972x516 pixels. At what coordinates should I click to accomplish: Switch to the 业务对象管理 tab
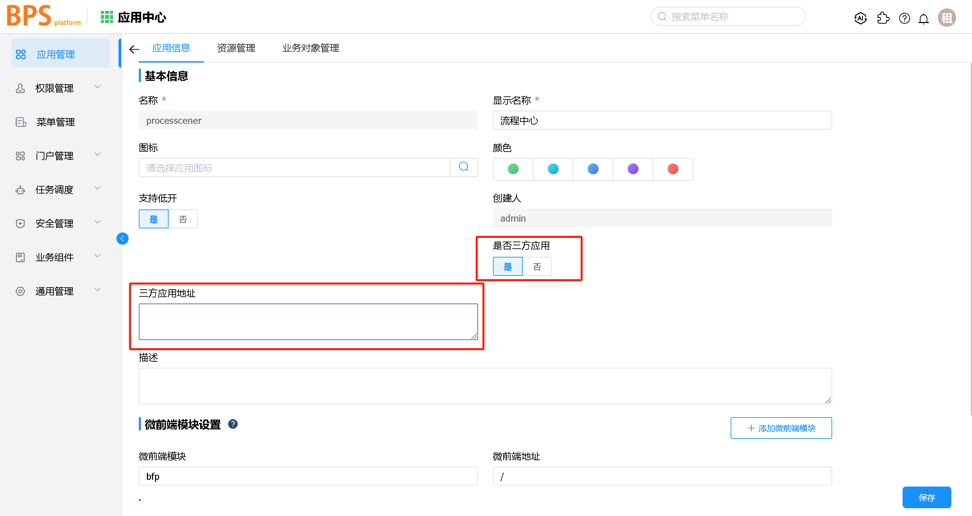click(310, 48)
